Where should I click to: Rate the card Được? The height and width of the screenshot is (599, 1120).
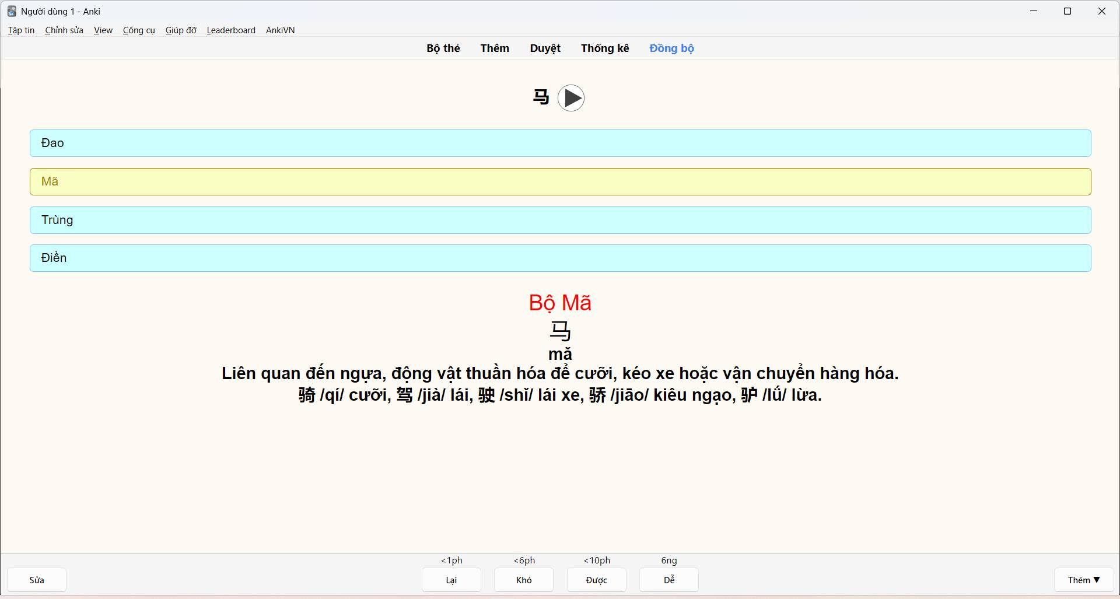(x=597, y=580)
